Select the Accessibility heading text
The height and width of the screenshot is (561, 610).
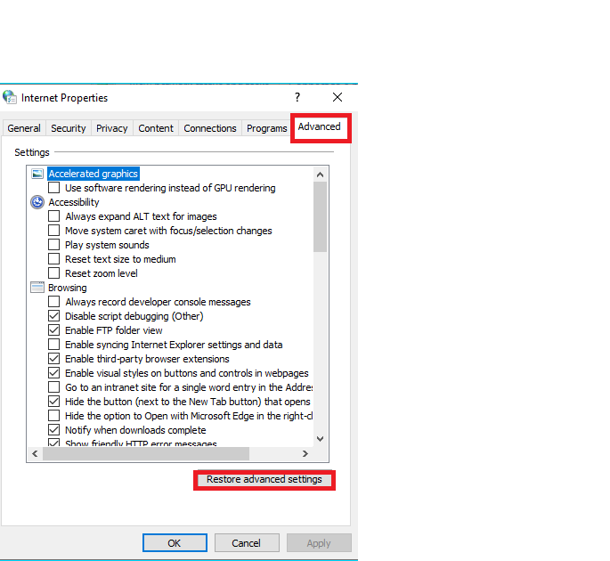[74, 202]
